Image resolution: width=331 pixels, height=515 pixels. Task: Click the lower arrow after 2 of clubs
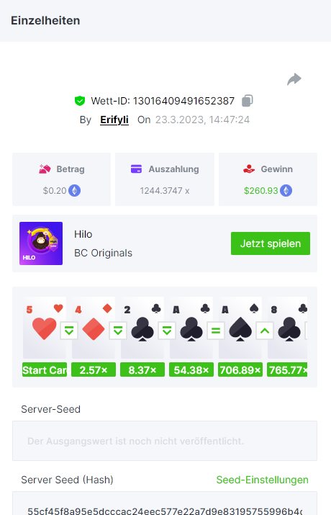(167, 331)
